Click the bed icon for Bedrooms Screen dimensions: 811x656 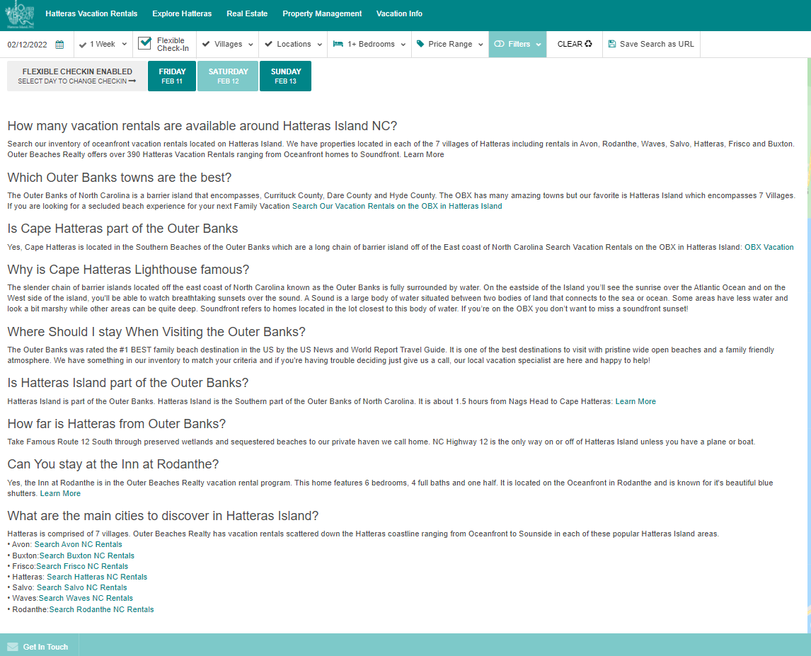pyautogui.click(x=338, y=44)
